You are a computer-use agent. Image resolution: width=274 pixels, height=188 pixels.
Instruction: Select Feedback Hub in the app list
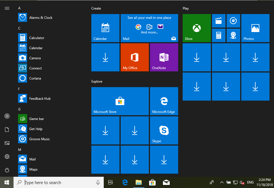pyautogui.click(x=40, y=99)
